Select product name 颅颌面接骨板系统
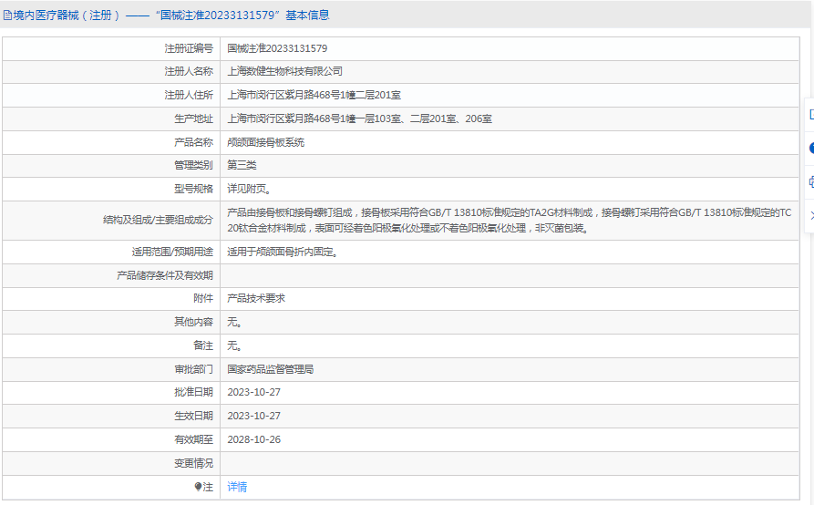The width and height of the screenshot is (814, 505). [x=265, y=142]
